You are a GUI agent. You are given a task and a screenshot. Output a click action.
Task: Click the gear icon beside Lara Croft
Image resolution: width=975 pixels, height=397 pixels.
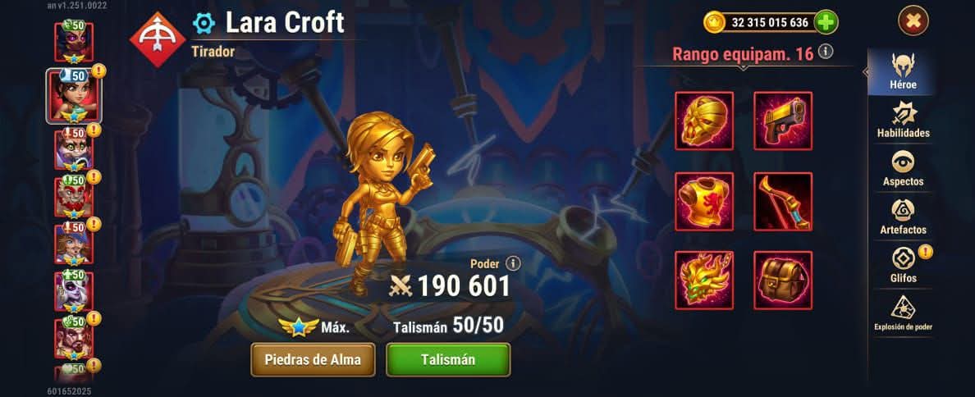coord(204,24)
